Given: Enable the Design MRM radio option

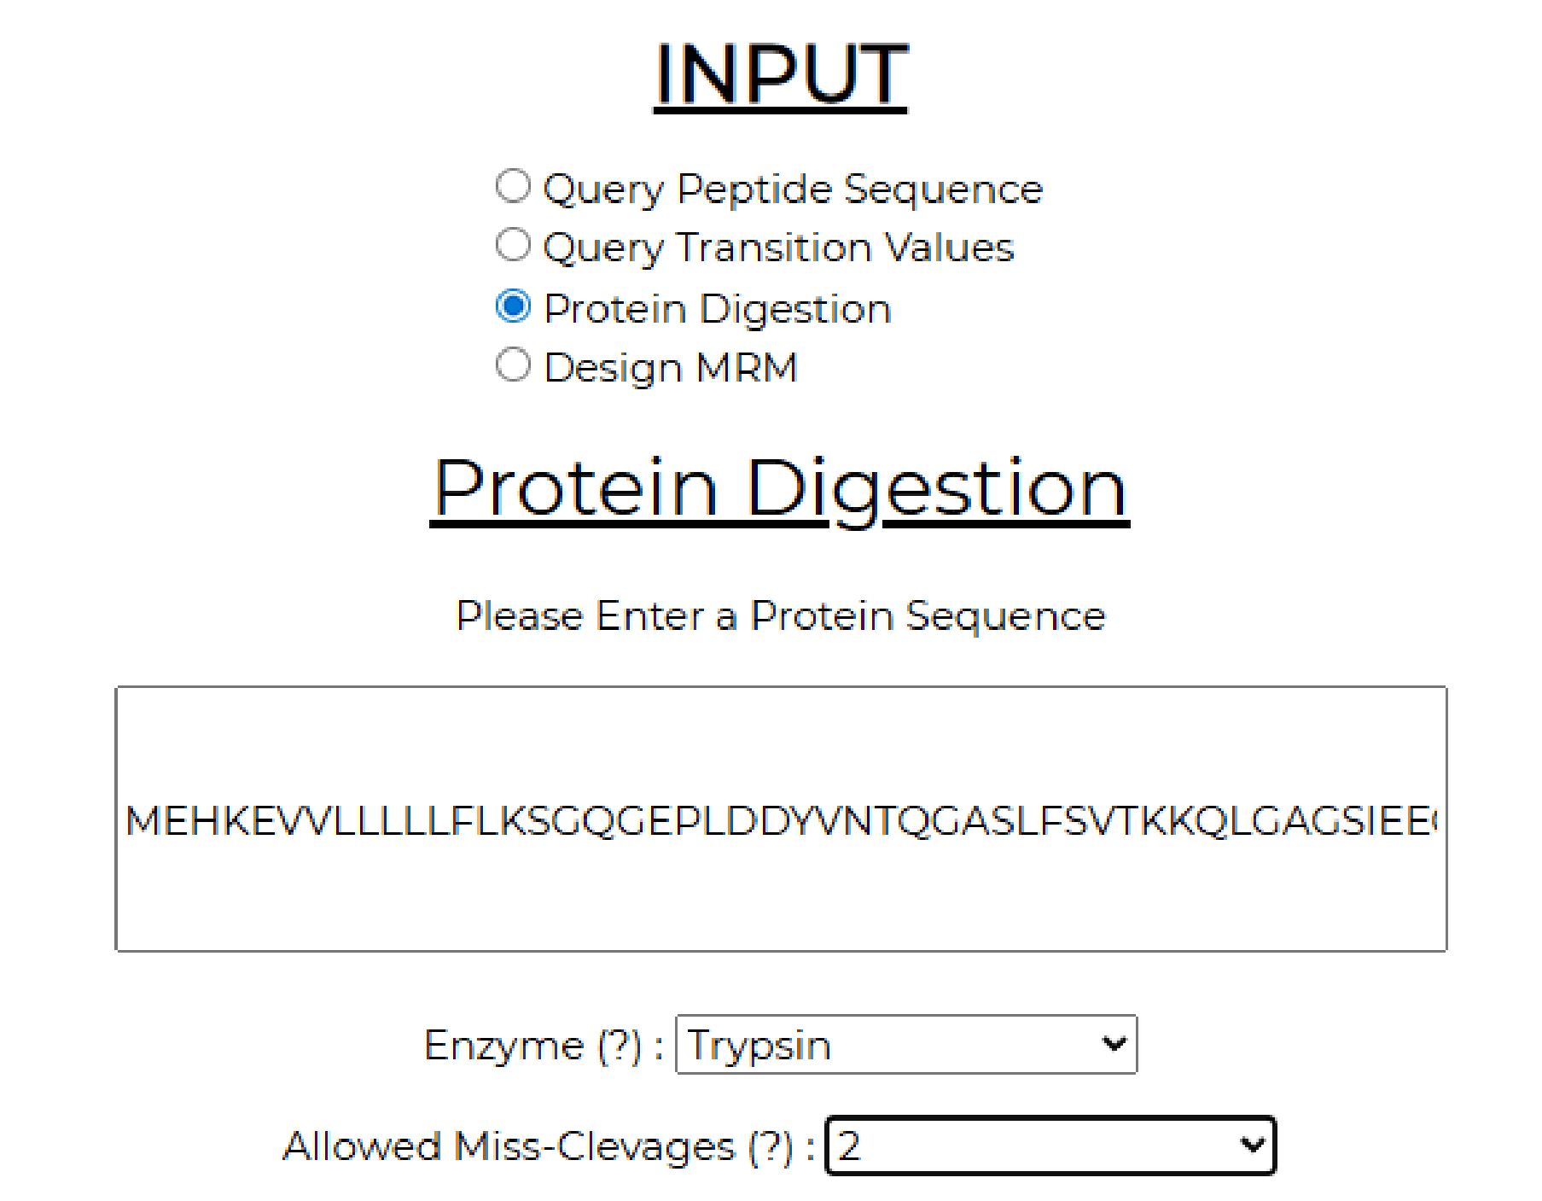Looking at the screenshot, I should point(513,365).
